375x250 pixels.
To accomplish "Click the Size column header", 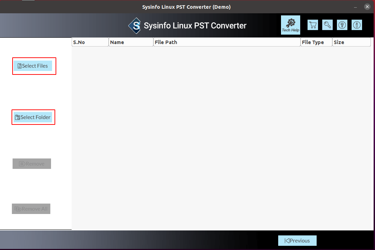I will coord(352,42).
